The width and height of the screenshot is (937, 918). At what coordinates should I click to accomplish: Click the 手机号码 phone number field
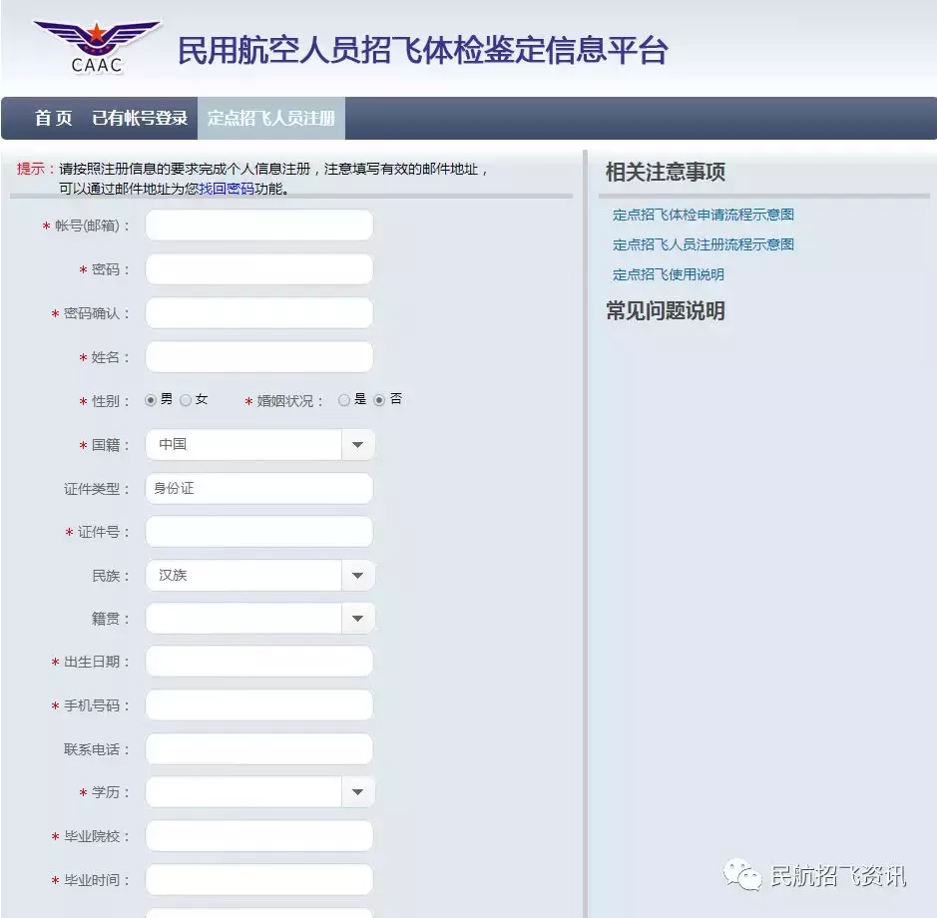[x=257, y=704]
